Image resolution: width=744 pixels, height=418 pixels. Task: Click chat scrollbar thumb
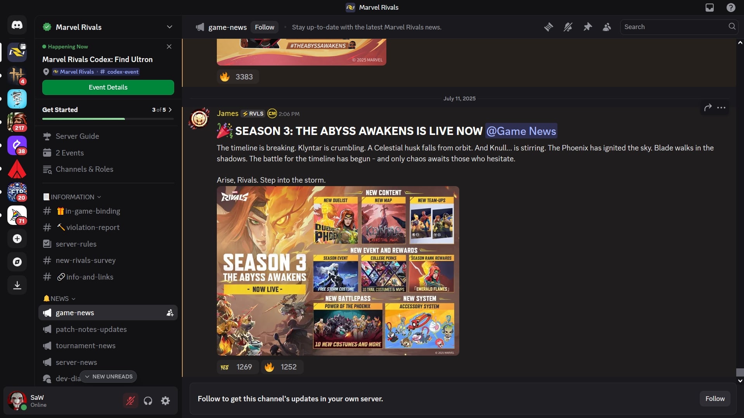point(740,372)
